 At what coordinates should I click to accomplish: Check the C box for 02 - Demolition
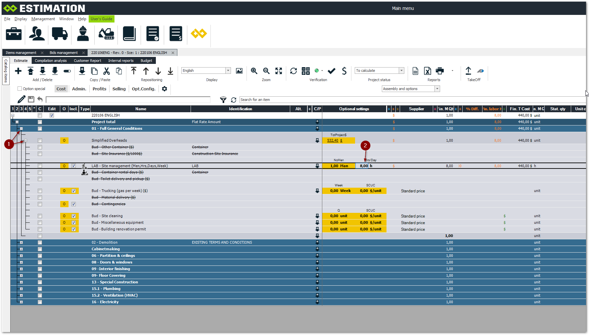point(40,243)
